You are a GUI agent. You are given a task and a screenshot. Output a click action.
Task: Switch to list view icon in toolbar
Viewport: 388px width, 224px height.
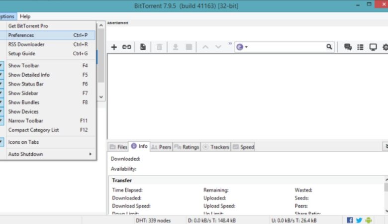point(360,47)
